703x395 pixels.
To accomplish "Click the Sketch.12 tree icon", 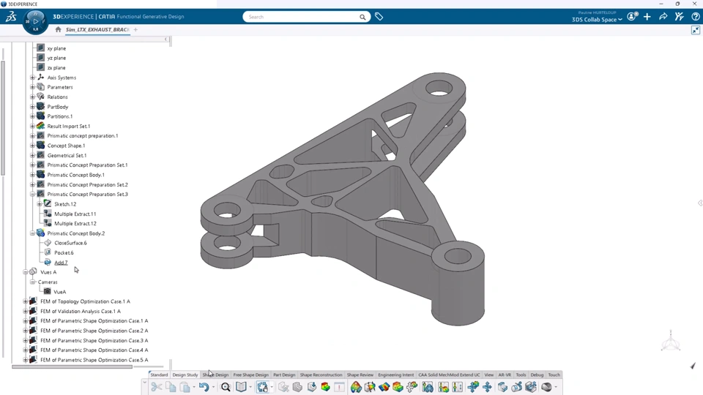I will click(48, 204).
